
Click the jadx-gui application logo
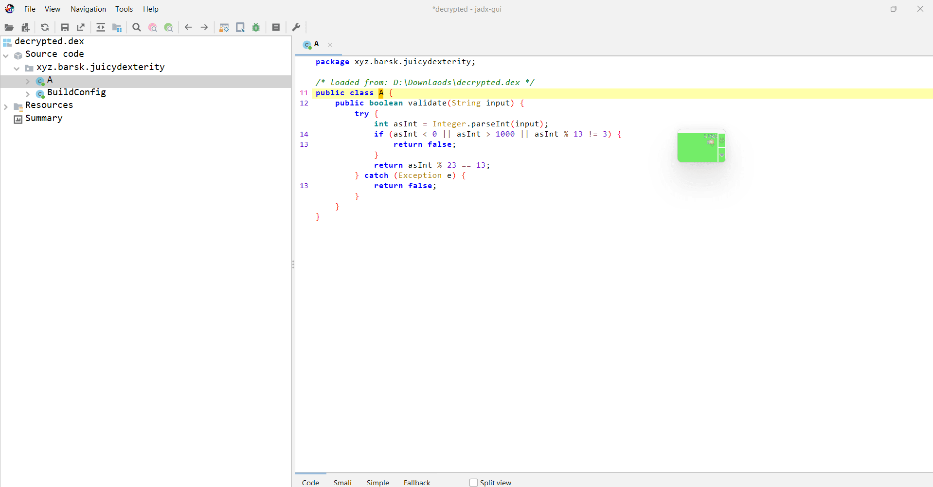[x=10, y=9]
